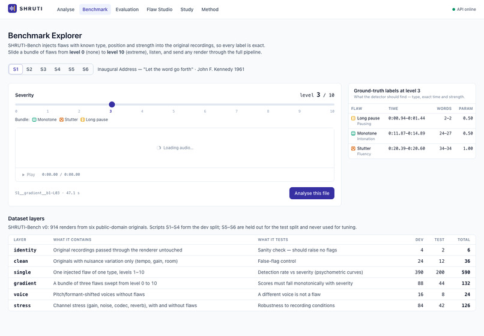Select the stress layer row

241,305
